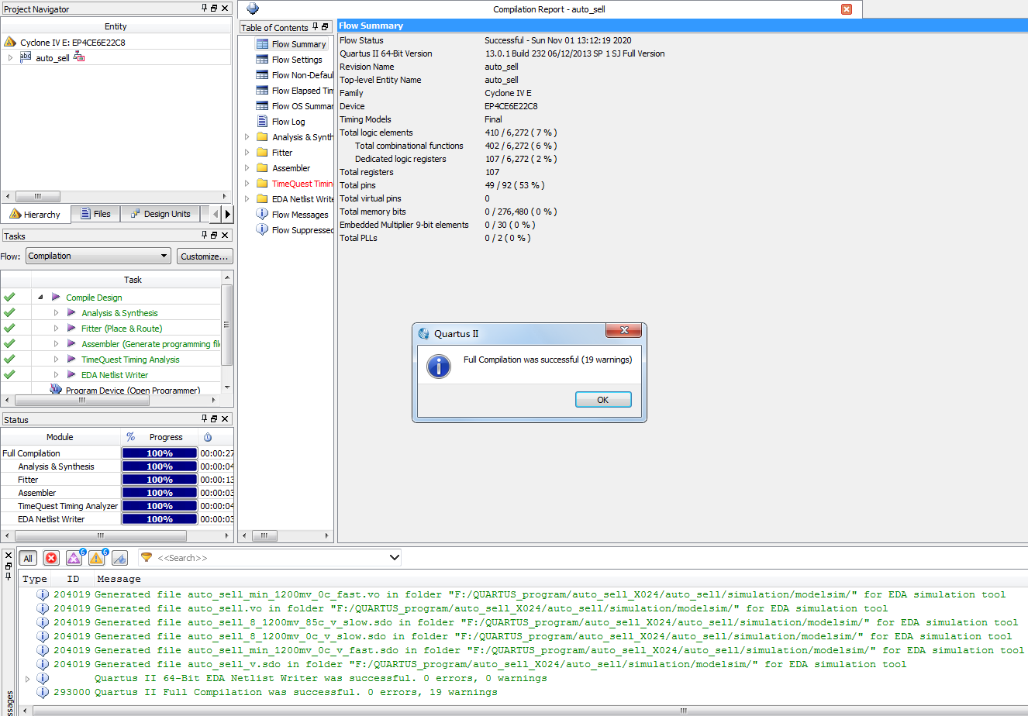Image resolution: width=1028 pixels, height=716 pixels.
Task: Click the Flow Log document icon
Action: [x=262, y=122]
